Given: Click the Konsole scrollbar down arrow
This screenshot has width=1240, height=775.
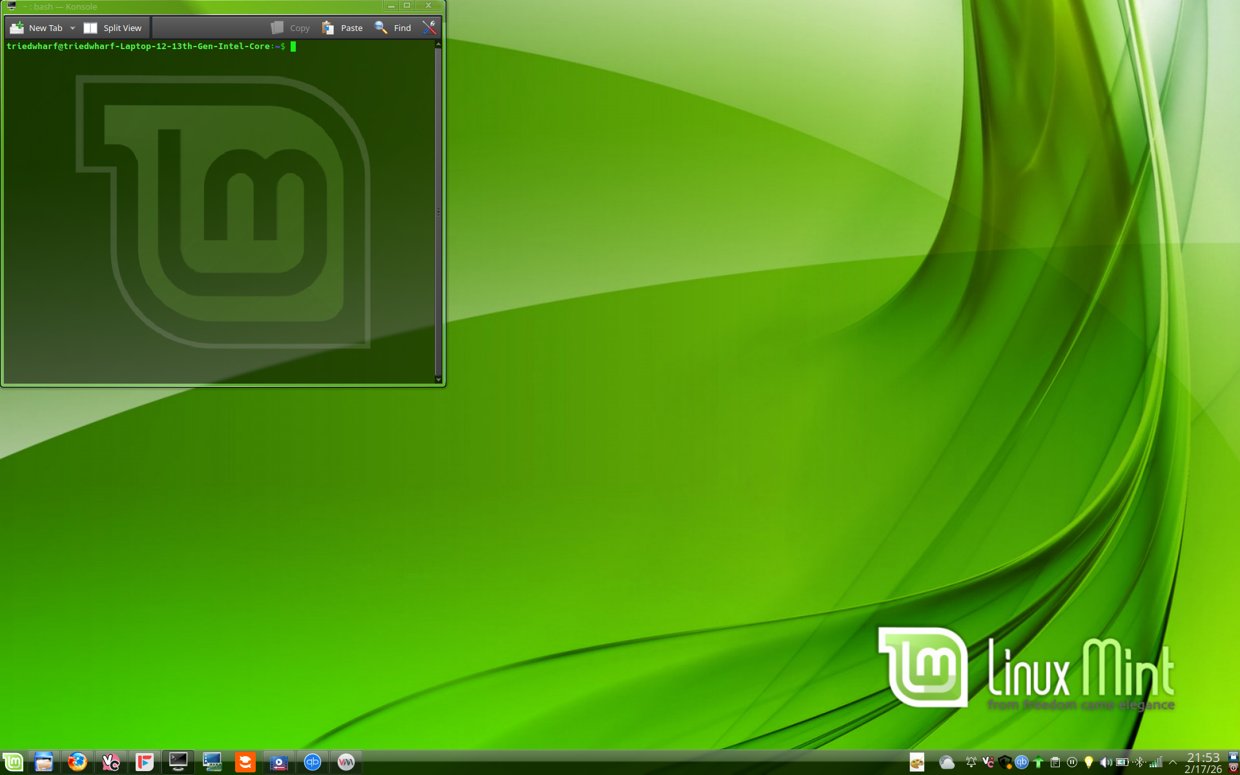Looking at the screenshot, I should click(439, 380).
